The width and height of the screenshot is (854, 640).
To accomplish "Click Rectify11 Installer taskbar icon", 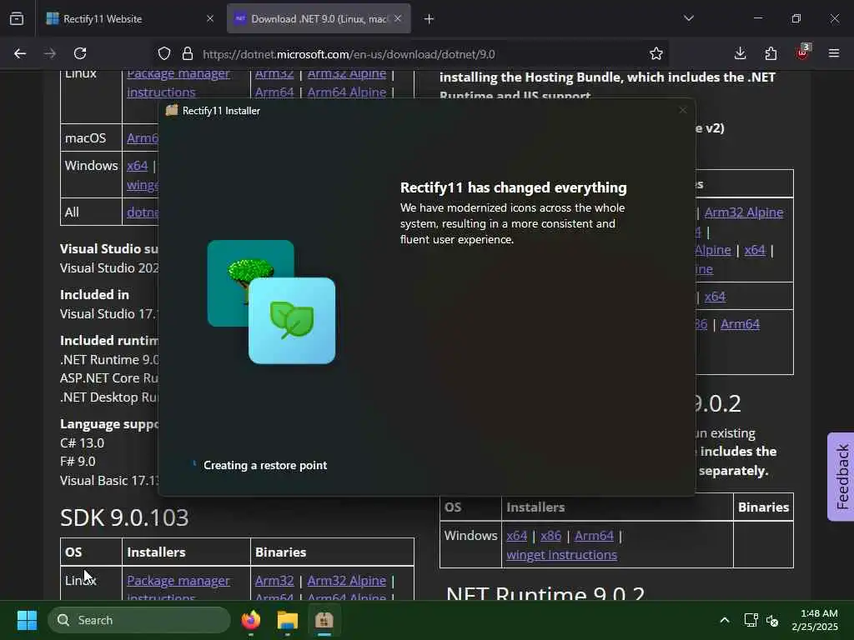I will click(x=324, y=620).
